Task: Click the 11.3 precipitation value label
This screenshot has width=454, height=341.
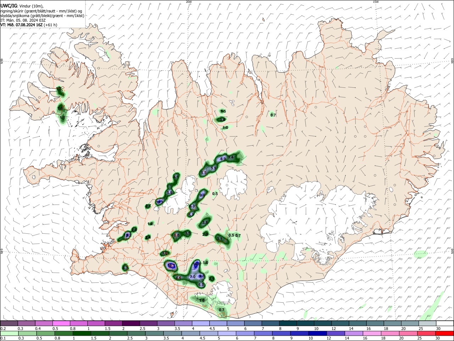Action: click(160, 202)
